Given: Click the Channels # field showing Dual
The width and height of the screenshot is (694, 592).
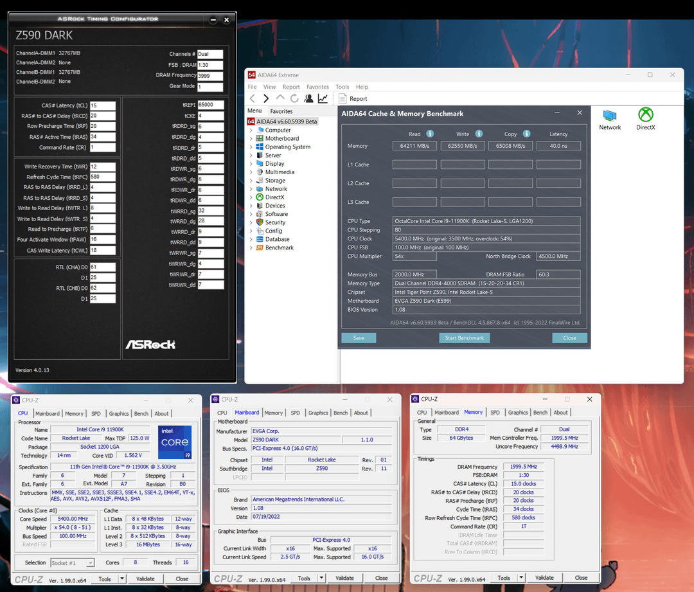Looking at the screenshot, I should coord(210,54).
